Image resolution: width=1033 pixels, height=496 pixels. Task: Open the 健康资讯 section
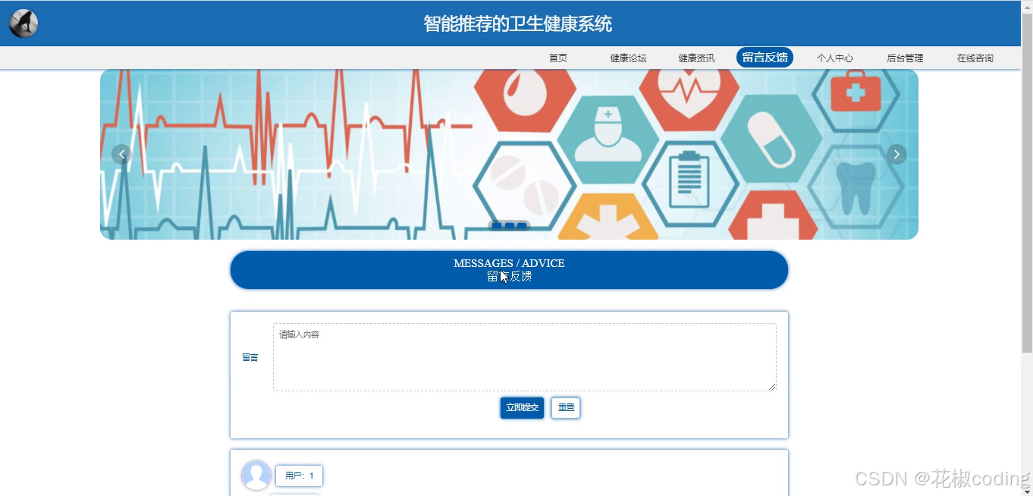(695, 57)
